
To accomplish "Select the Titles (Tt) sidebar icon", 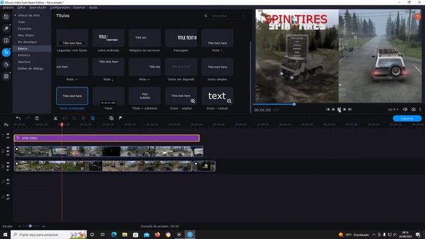I will click(x=6, y=52).
